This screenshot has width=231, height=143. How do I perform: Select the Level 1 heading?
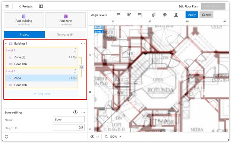click(x=10, y=71)
